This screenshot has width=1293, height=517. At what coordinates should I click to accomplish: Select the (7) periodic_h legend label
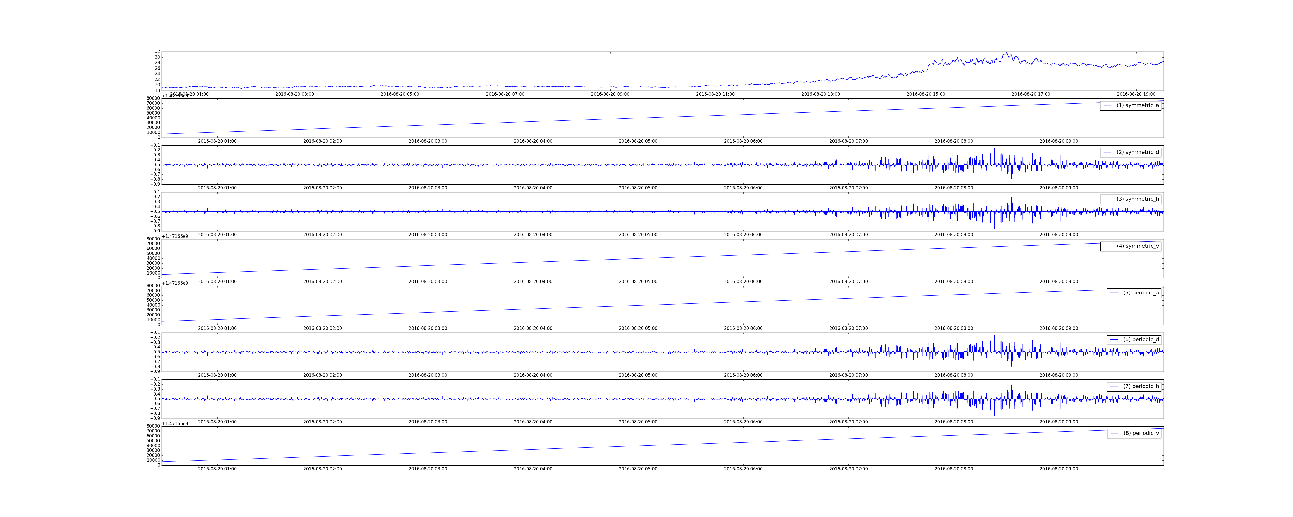[x=1141, y=386]
